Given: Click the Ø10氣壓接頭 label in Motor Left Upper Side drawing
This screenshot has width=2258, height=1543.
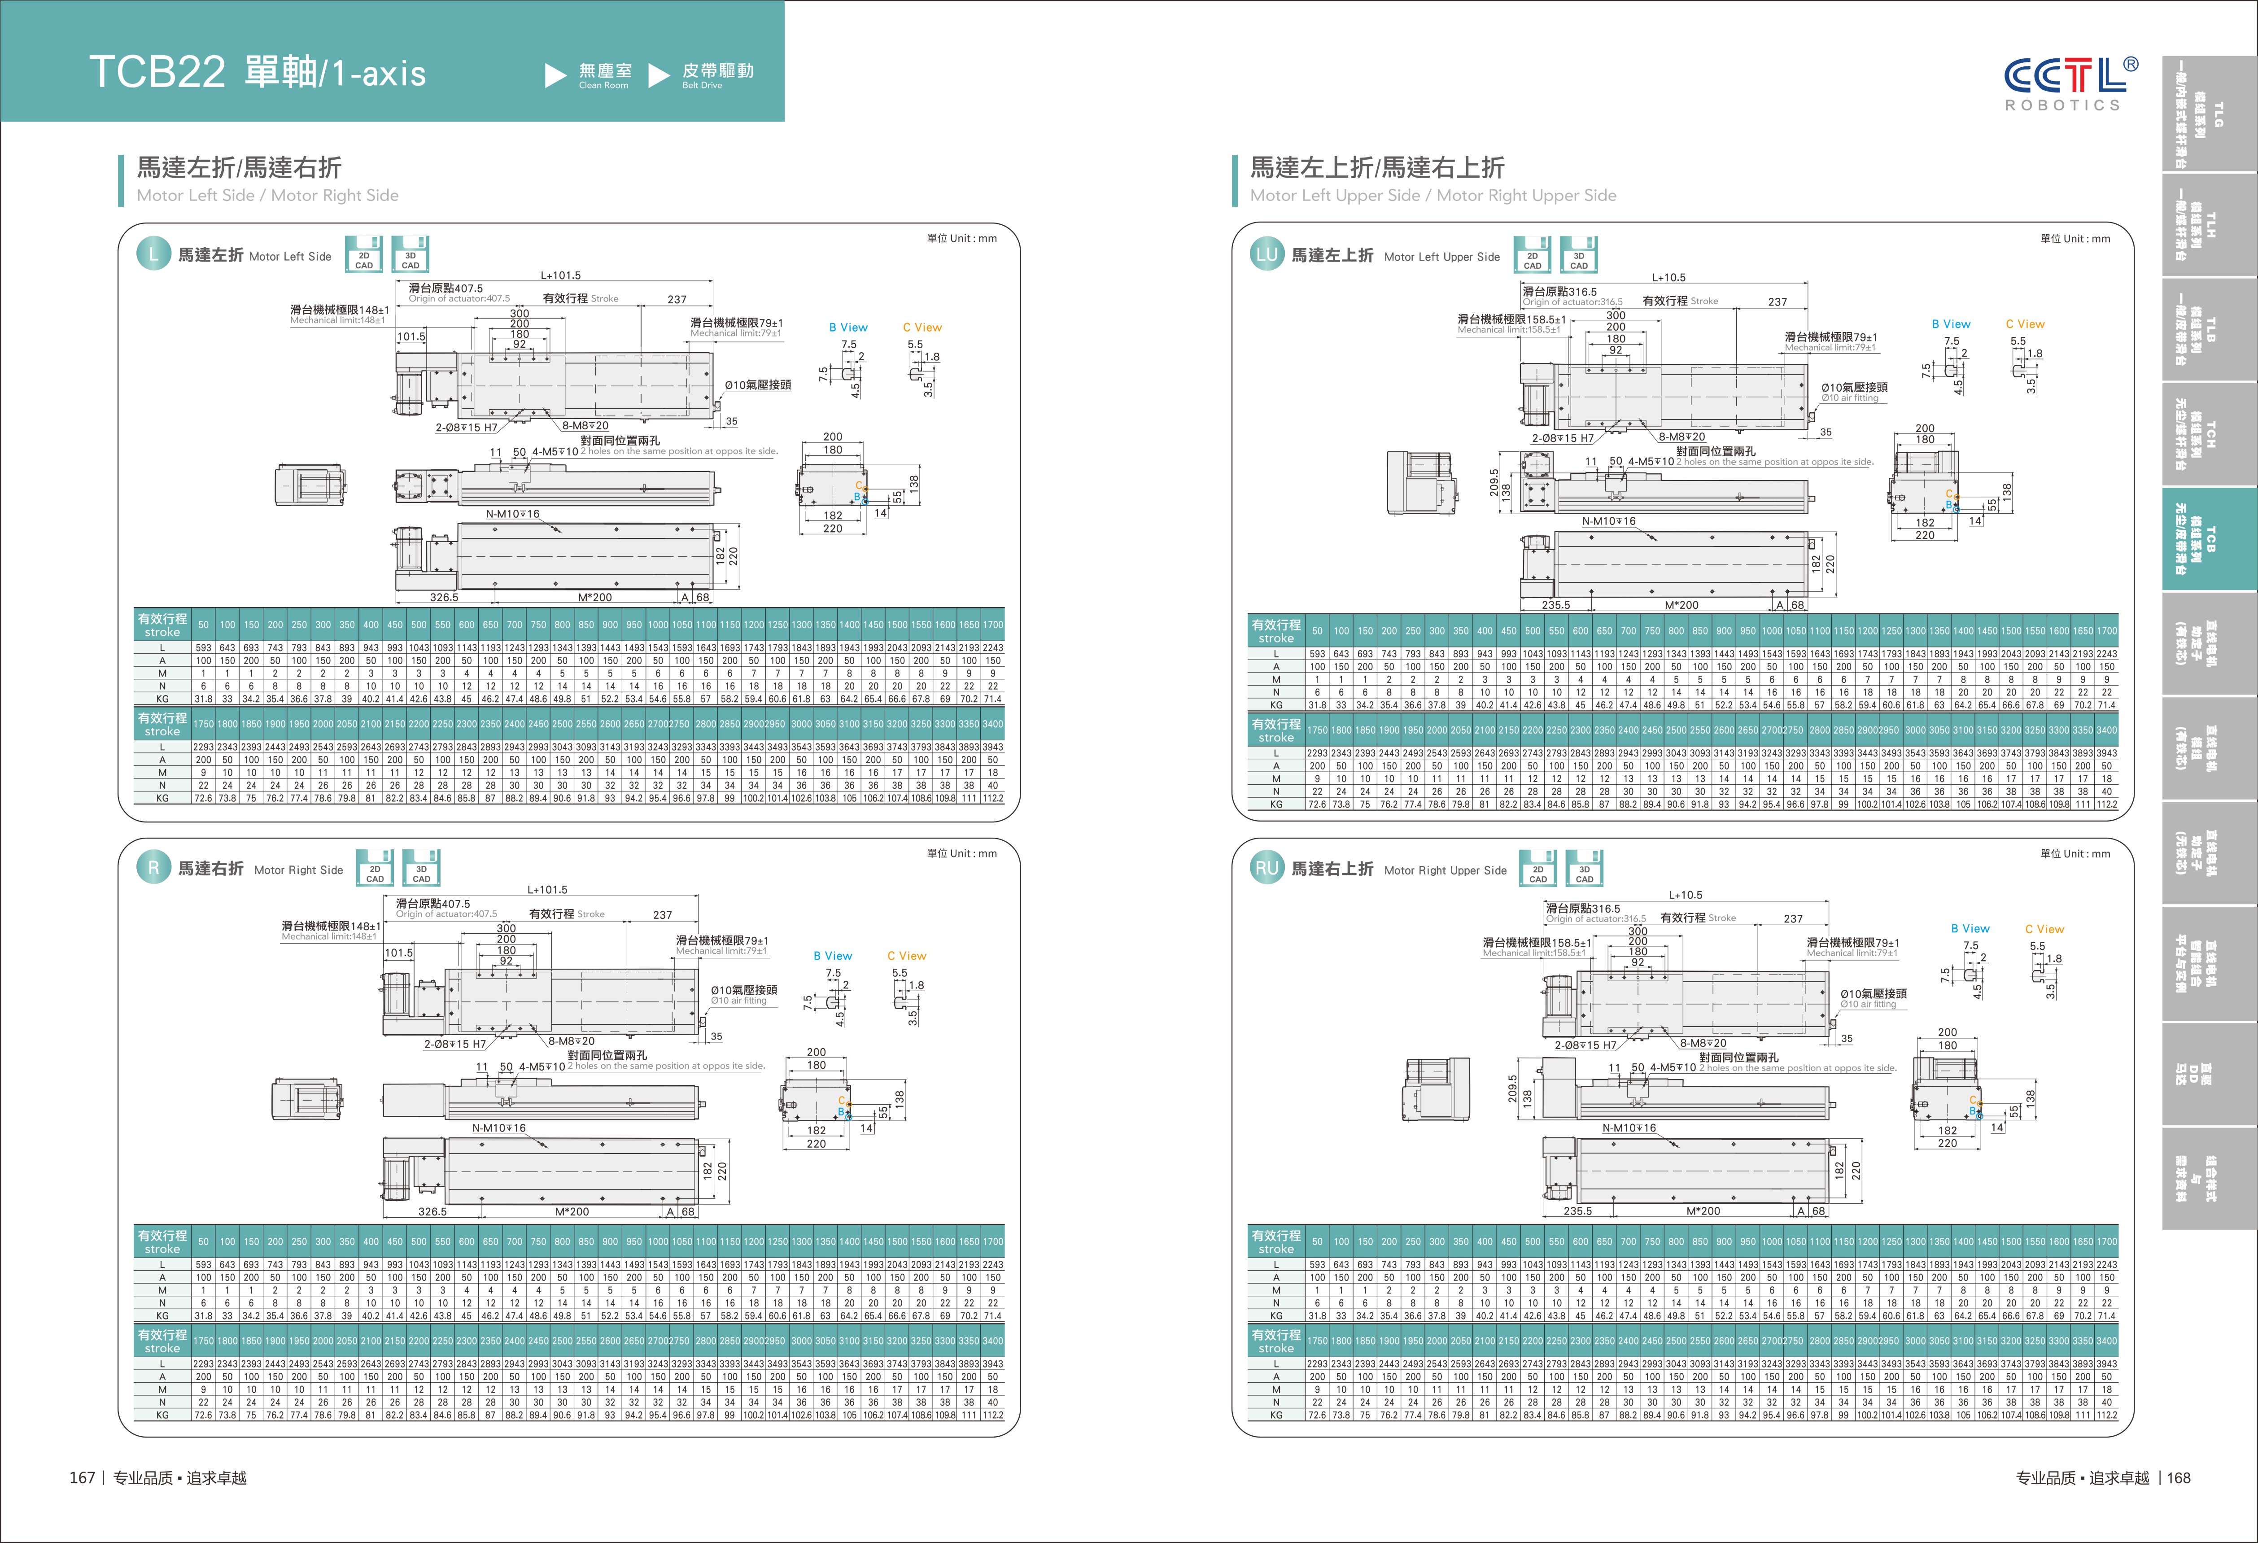Looking at the screenshot, I should click(x=1855, y=387).
